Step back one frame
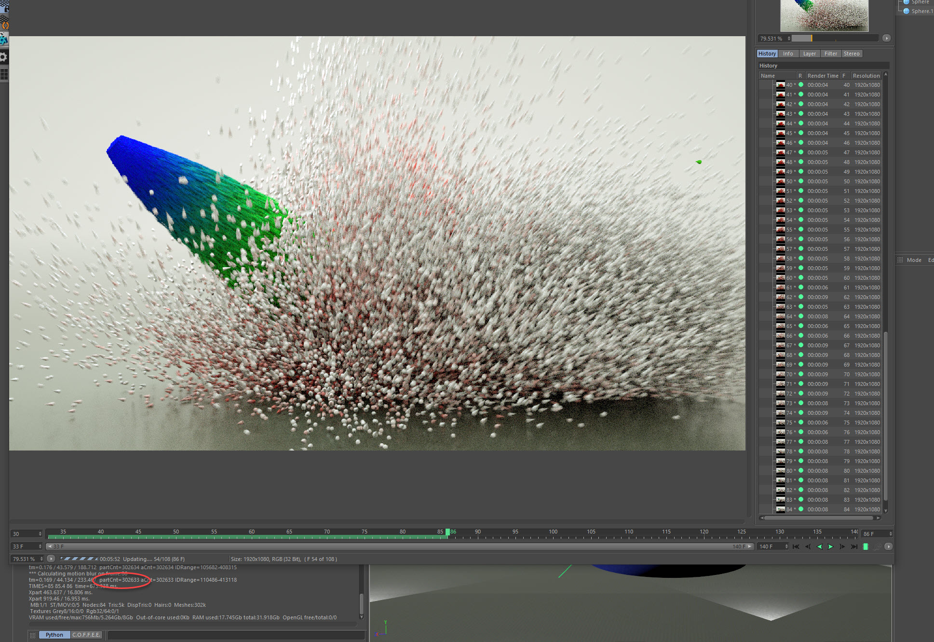The image size is (934, 642). pyautogui.click(x=808, y=546)
